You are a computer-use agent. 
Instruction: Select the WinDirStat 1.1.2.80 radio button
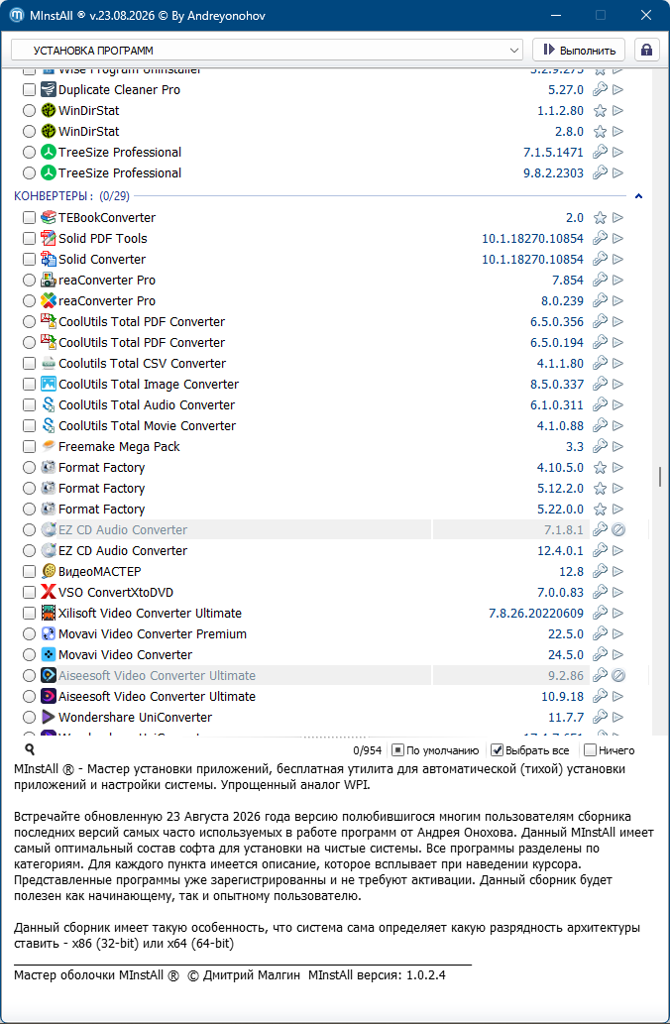click(x=29, y=110)
